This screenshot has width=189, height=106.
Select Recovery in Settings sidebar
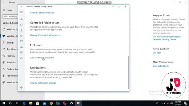pyautogui.click(x=9, y=56)
